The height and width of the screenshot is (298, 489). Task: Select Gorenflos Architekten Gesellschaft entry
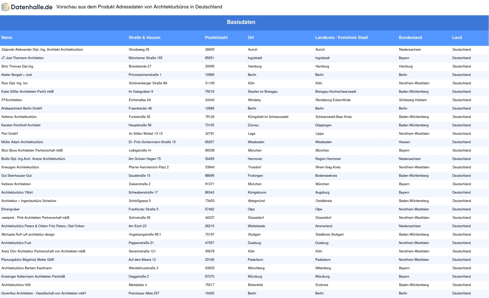coord(44,293)
